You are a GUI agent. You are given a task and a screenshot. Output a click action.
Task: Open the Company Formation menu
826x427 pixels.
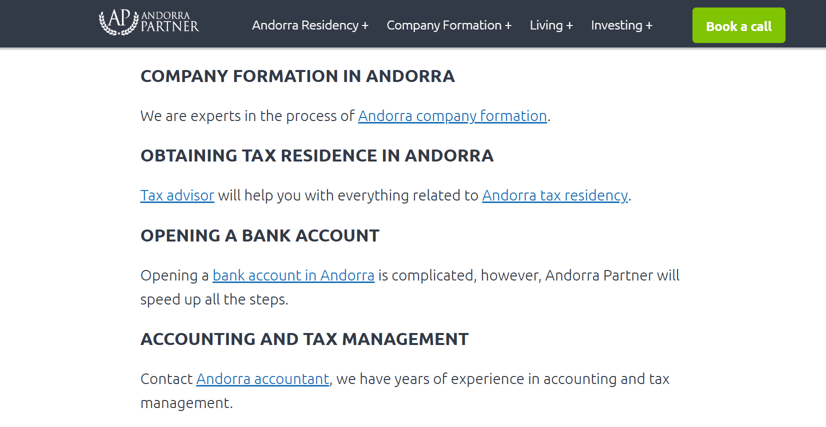click(443, 25)
